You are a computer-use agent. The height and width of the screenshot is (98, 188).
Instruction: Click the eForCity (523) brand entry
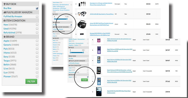click(57, 43)
